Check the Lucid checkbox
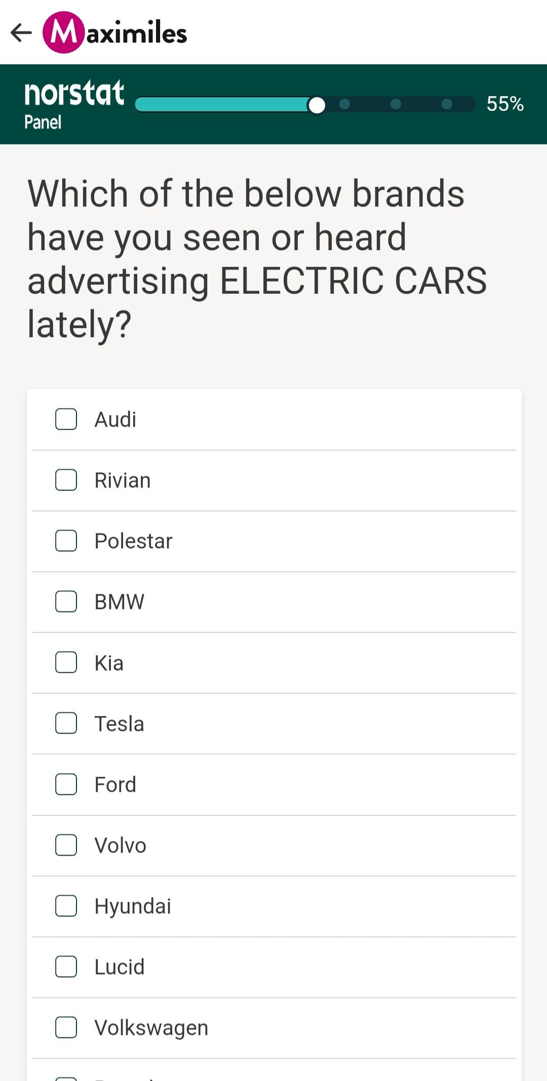The width and height of the screenshot is (547, 1081). coord(66,967)
